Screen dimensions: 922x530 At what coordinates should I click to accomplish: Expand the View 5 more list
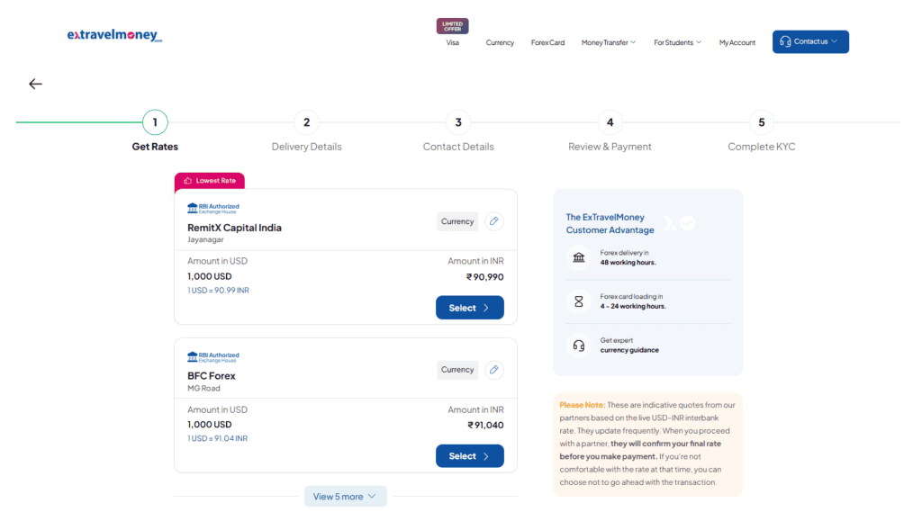[x=345, y=496]
